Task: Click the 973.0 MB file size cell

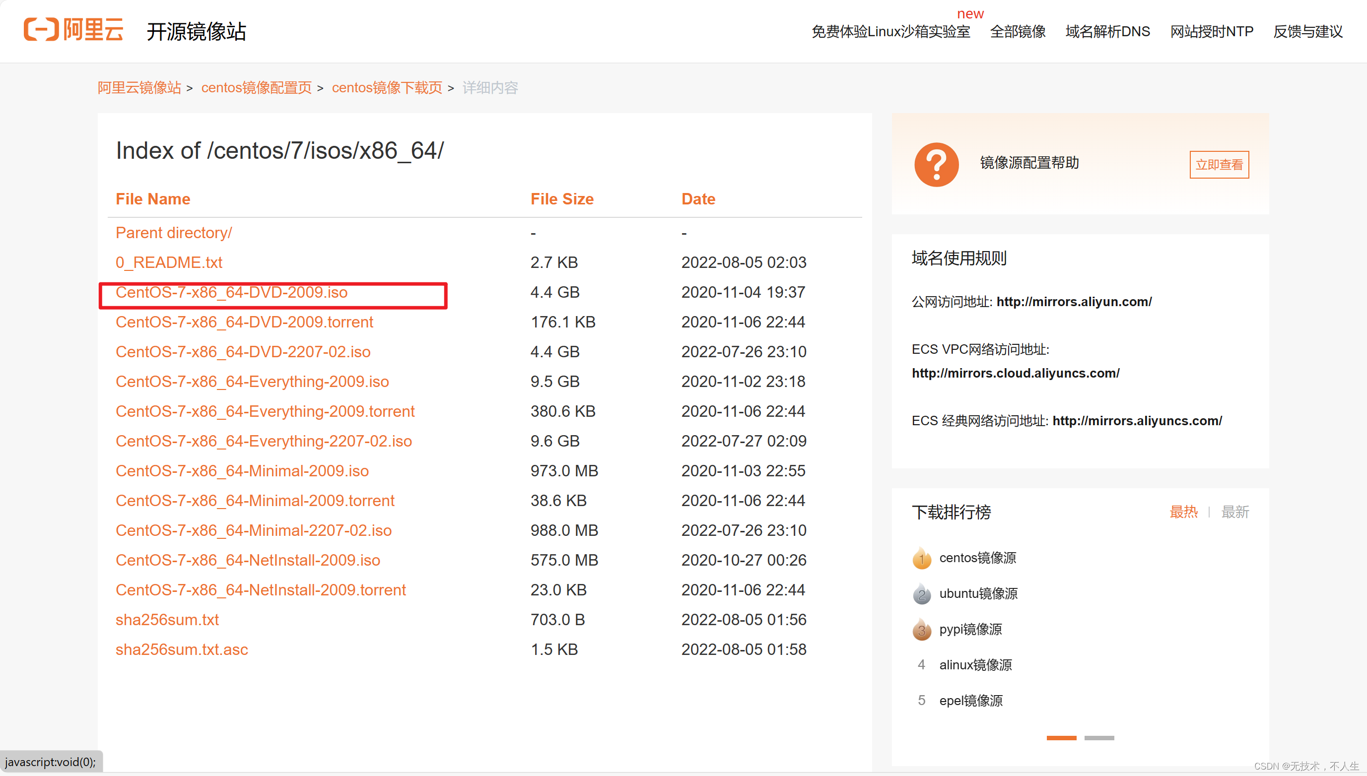Action: coord(564,472)
